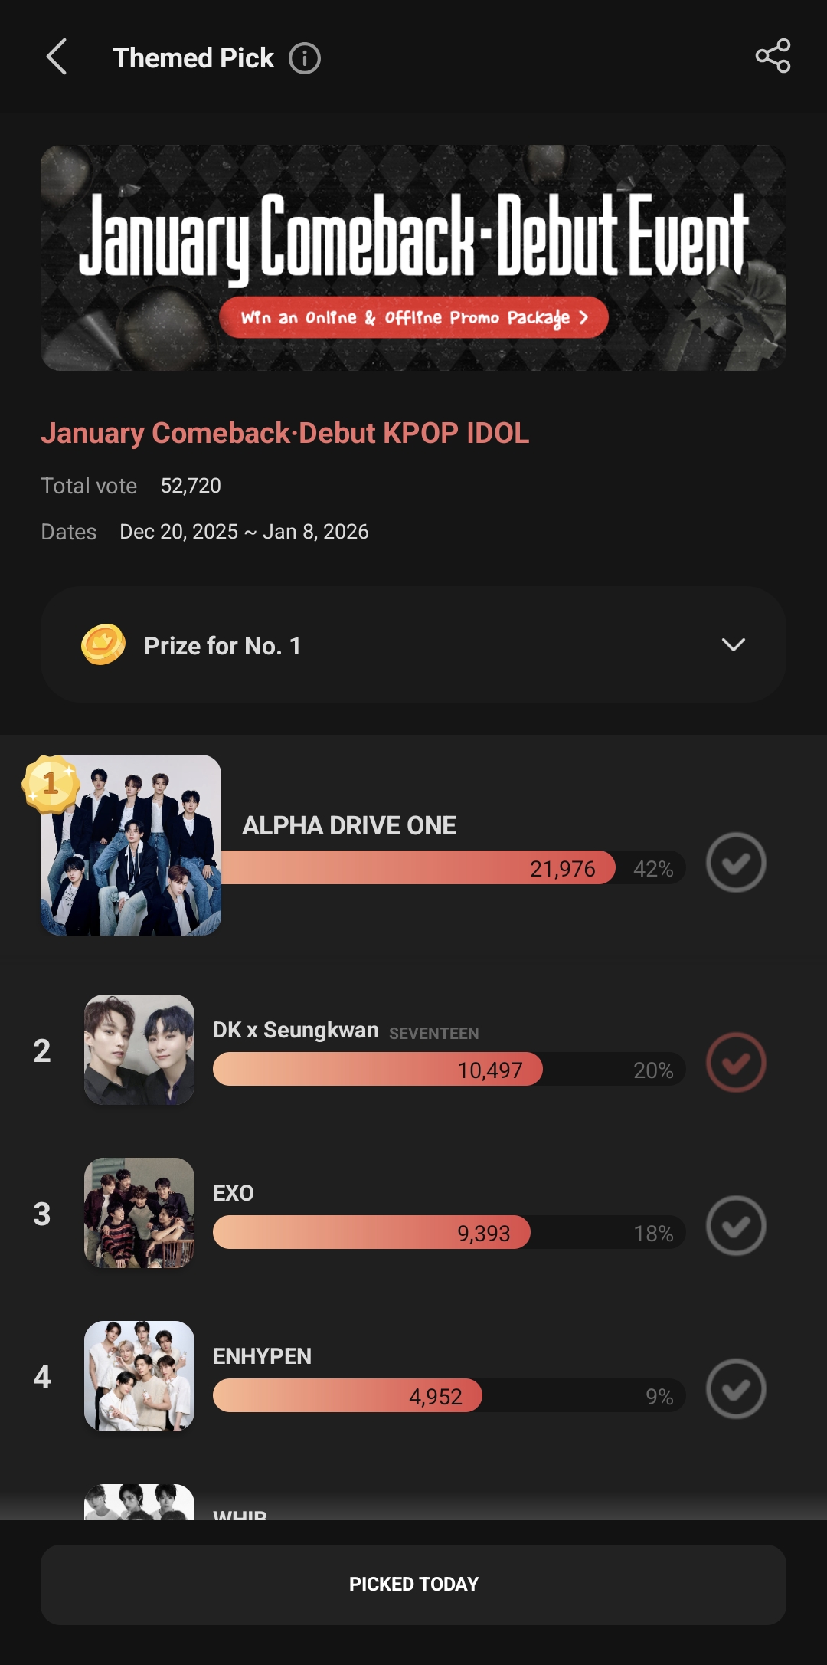Select the DK x Seungkwan photo
Image resolution: width=827 pixels, height=1665 pixels.
(x=139, y=1050)
